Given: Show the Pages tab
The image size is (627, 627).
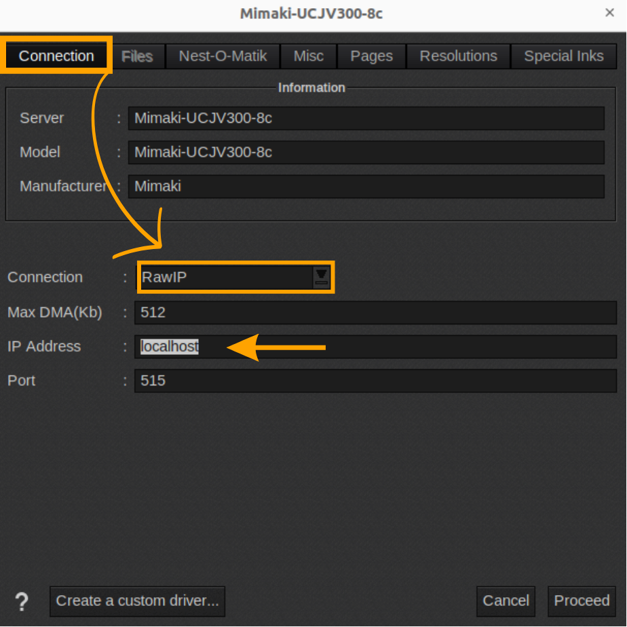Looking at the screenshot, I should 371,56.
